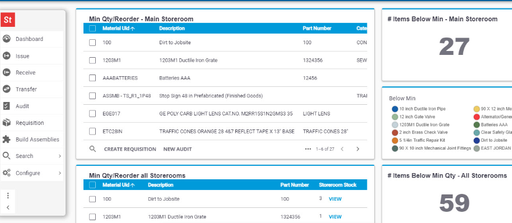
Task: Select the AAABATTERIES row checkbox
Action: (92, 78)
